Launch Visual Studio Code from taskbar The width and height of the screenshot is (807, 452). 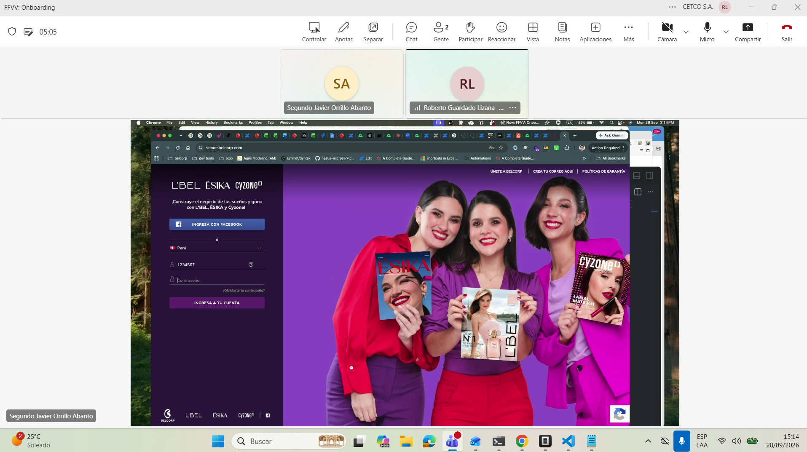click(568, 441)
